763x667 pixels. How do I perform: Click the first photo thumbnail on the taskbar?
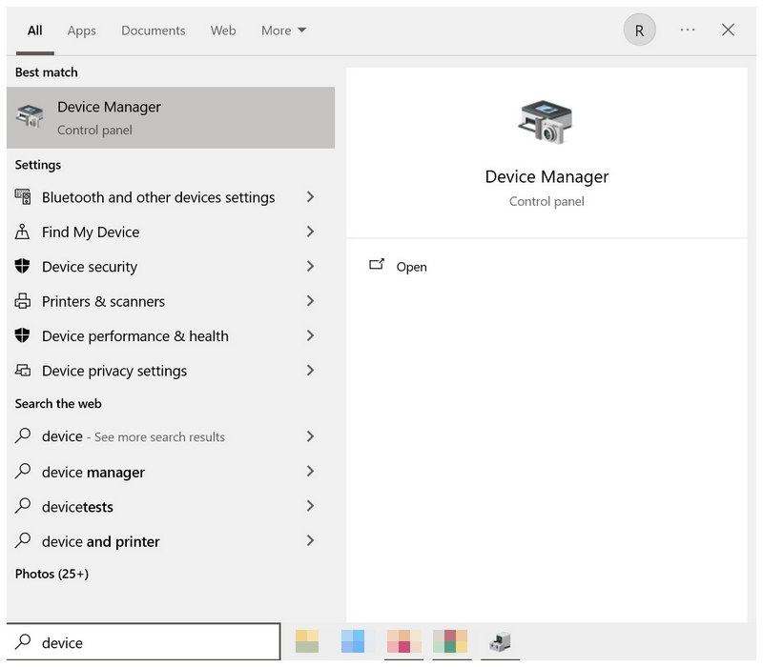(306, 643)
